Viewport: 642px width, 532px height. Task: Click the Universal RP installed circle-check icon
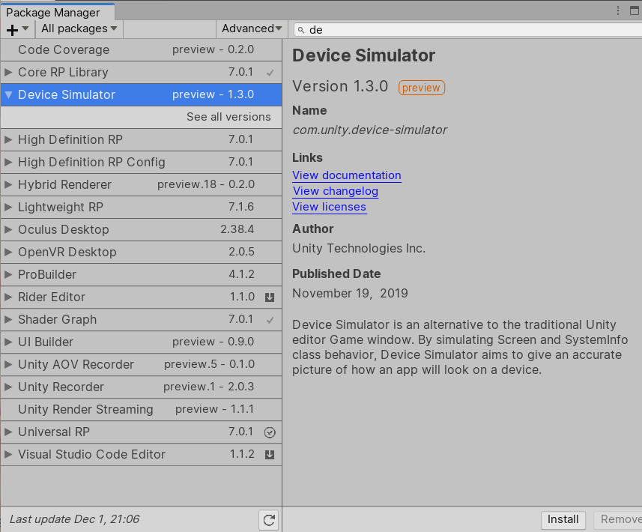tap(270, 432)
